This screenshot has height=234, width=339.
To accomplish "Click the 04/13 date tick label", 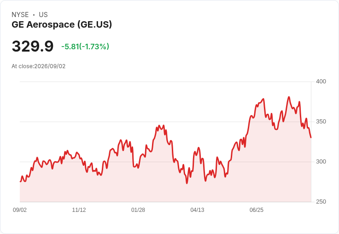I will tap(197, 210).
